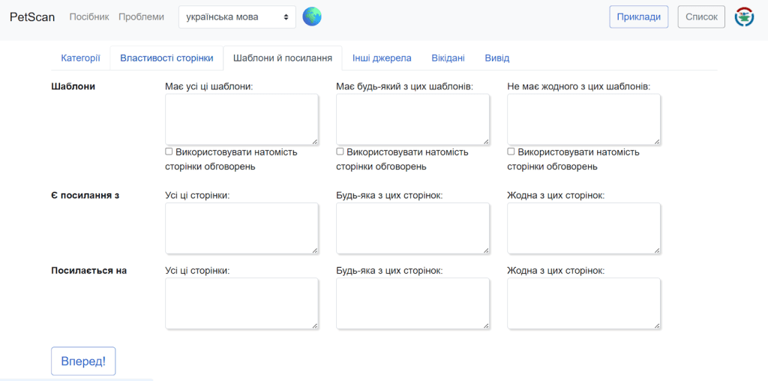Click 'Будь-яка з цих сторінок' box under Є посилання з

point(412,229)
